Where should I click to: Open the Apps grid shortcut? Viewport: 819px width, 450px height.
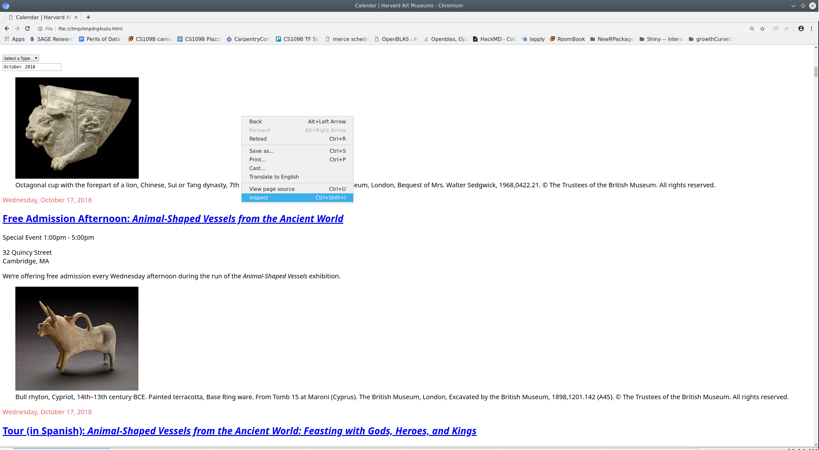point(14,39)
